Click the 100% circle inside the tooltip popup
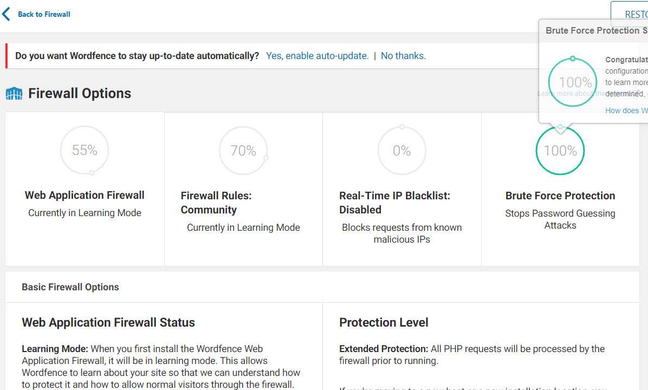 (573, 82)
